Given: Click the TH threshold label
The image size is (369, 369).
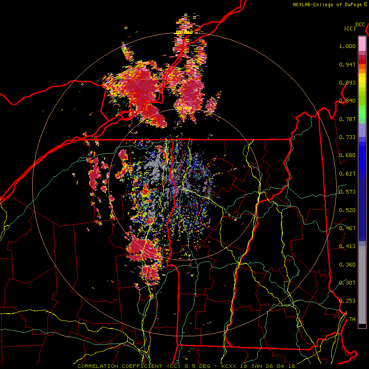Looking at the screenshot, I should tap(352, 319).
